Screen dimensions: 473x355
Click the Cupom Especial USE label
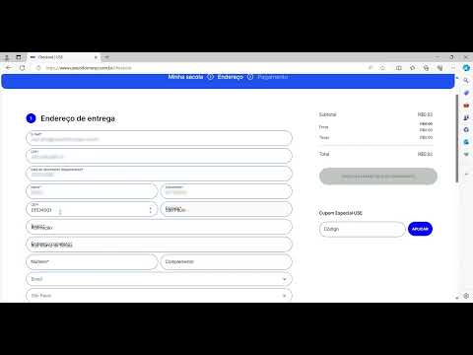[341, 213]
